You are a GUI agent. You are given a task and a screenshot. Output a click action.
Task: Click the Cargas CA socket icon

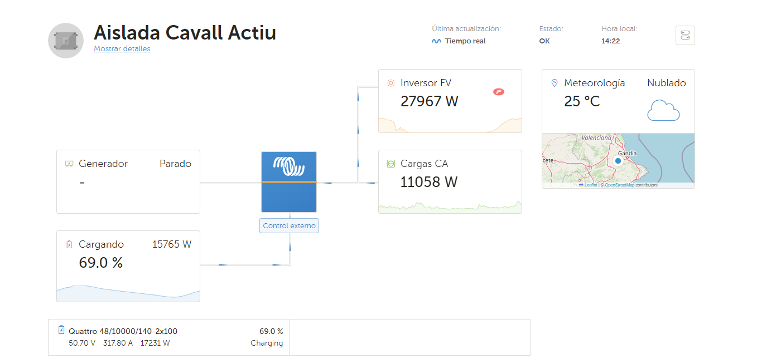click(390, 164)
